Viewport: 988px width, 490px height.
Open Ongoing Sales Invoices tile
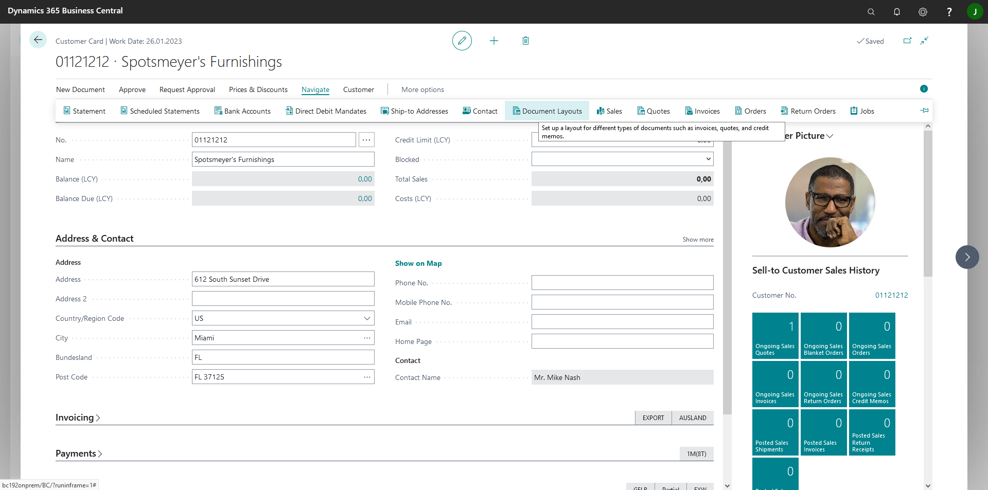(x=775, y=384)
